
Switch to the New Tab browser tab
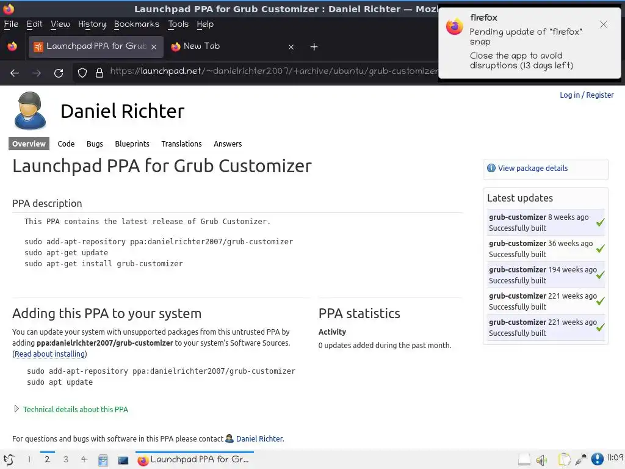233,46
